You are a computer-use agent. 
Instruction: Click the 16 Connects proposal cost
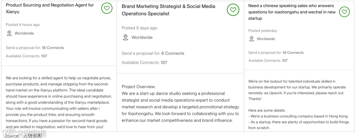click(293, 52)
